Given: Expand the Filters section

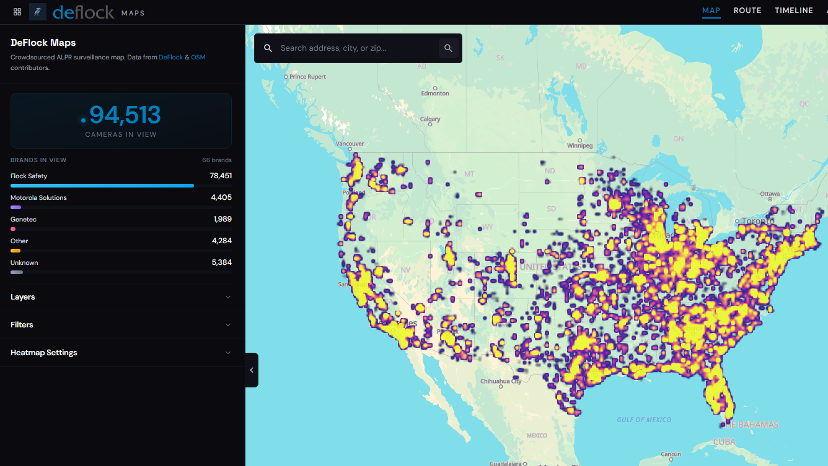Looking at the screenshot, I should 122,325.
